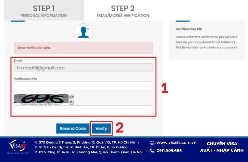Click the phone number 0911.909.686

pos(169,151)
